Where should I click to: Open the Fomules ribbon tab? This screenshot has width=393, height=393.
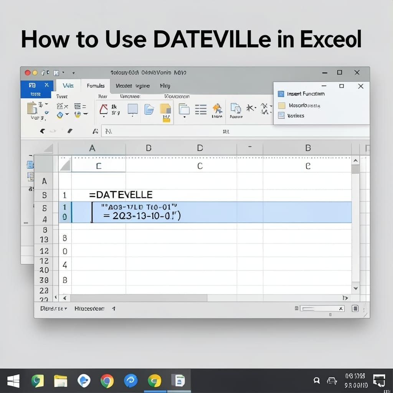96,86
